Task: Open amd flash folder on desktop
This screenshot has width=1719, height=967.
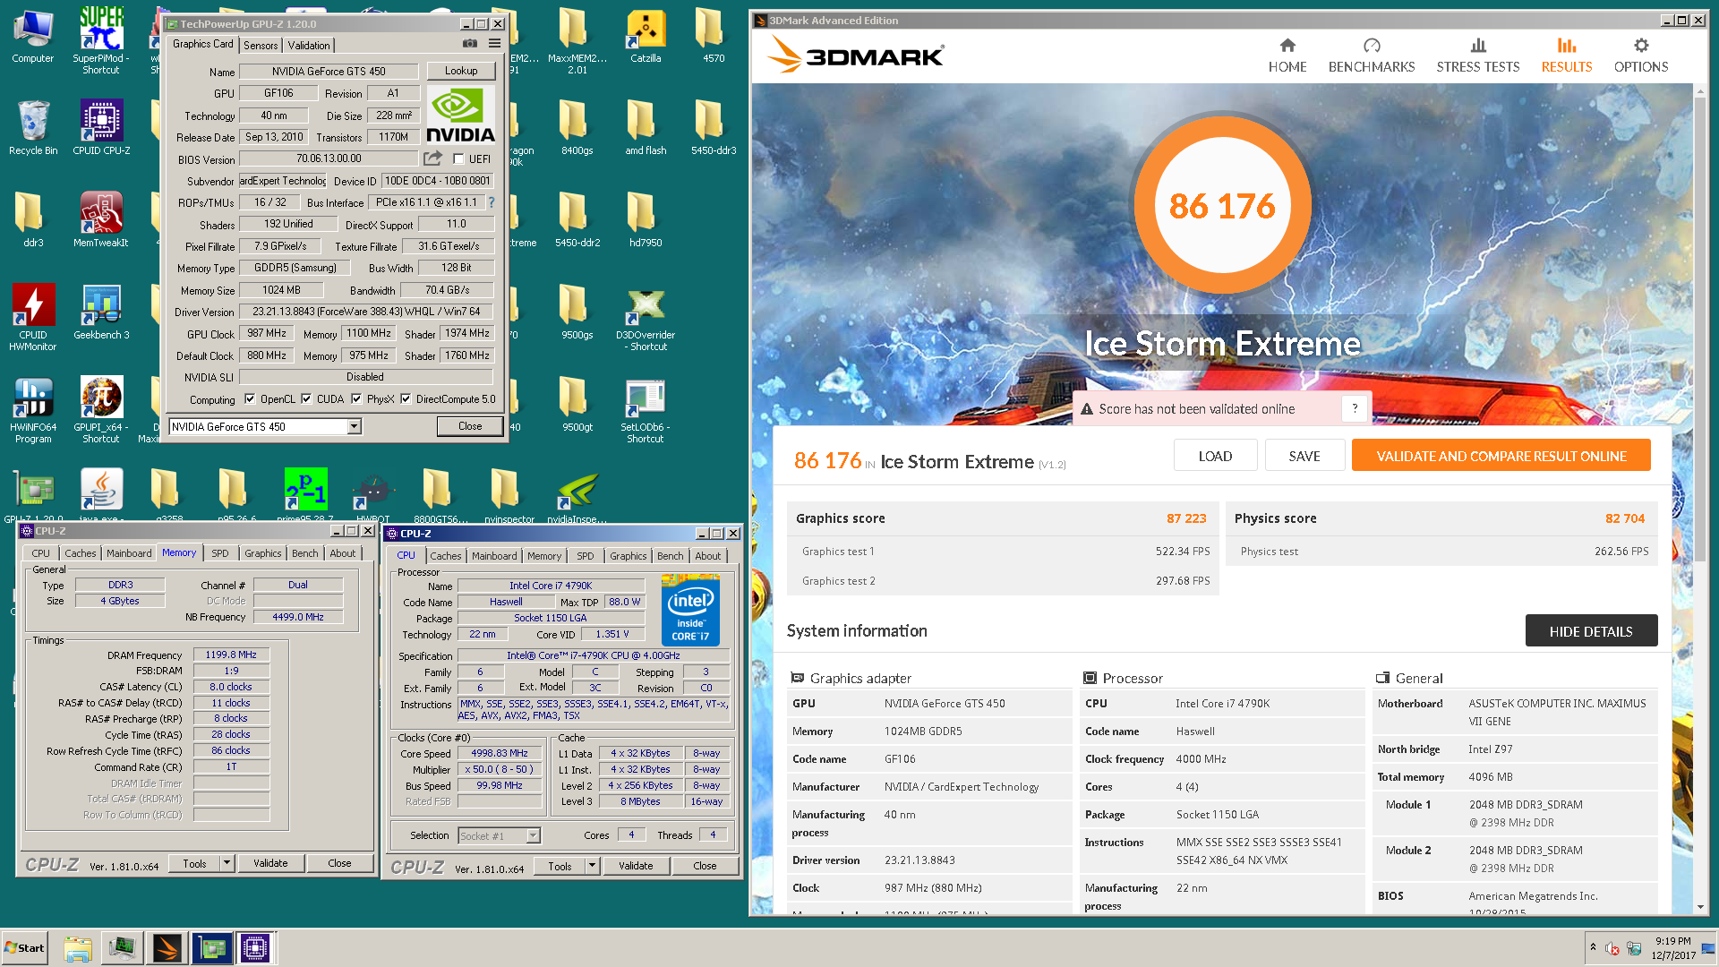Action: pos(646,127)
